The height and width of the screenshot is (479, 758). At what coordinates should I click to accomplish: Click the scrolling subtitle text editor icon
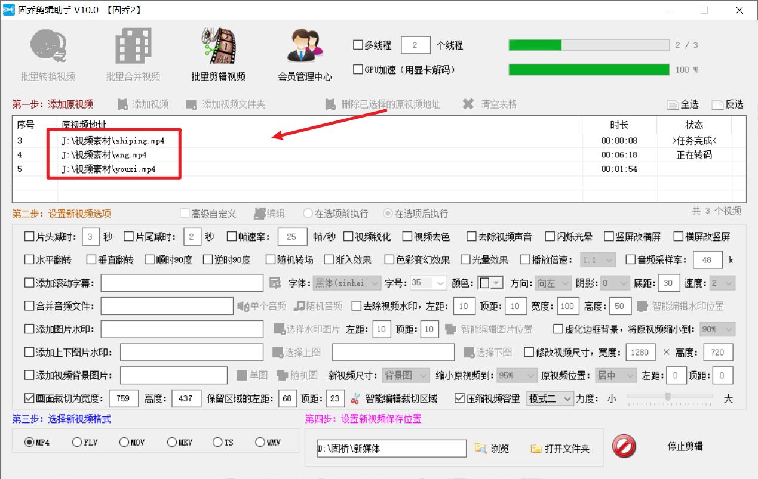[275, 283]
